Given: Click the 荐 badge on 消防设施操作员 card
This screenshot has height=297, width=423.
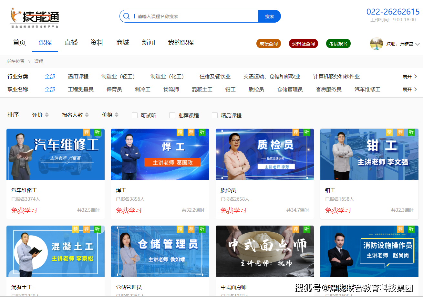Looking at the screenshot, I should (400, 229).
